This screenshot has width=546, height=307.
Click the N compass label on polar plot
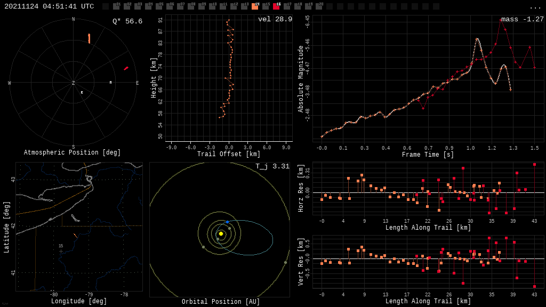coord(73,19)
